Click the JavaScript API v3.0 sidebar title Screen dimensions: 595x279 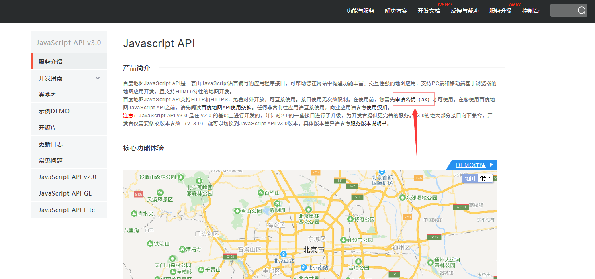coord(69,43)
